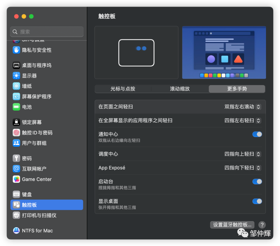The height and width of the screenshot is (246, 280).
Task: Click the 屏幕保护程序 icon
Action: click(x=16, y=97)
